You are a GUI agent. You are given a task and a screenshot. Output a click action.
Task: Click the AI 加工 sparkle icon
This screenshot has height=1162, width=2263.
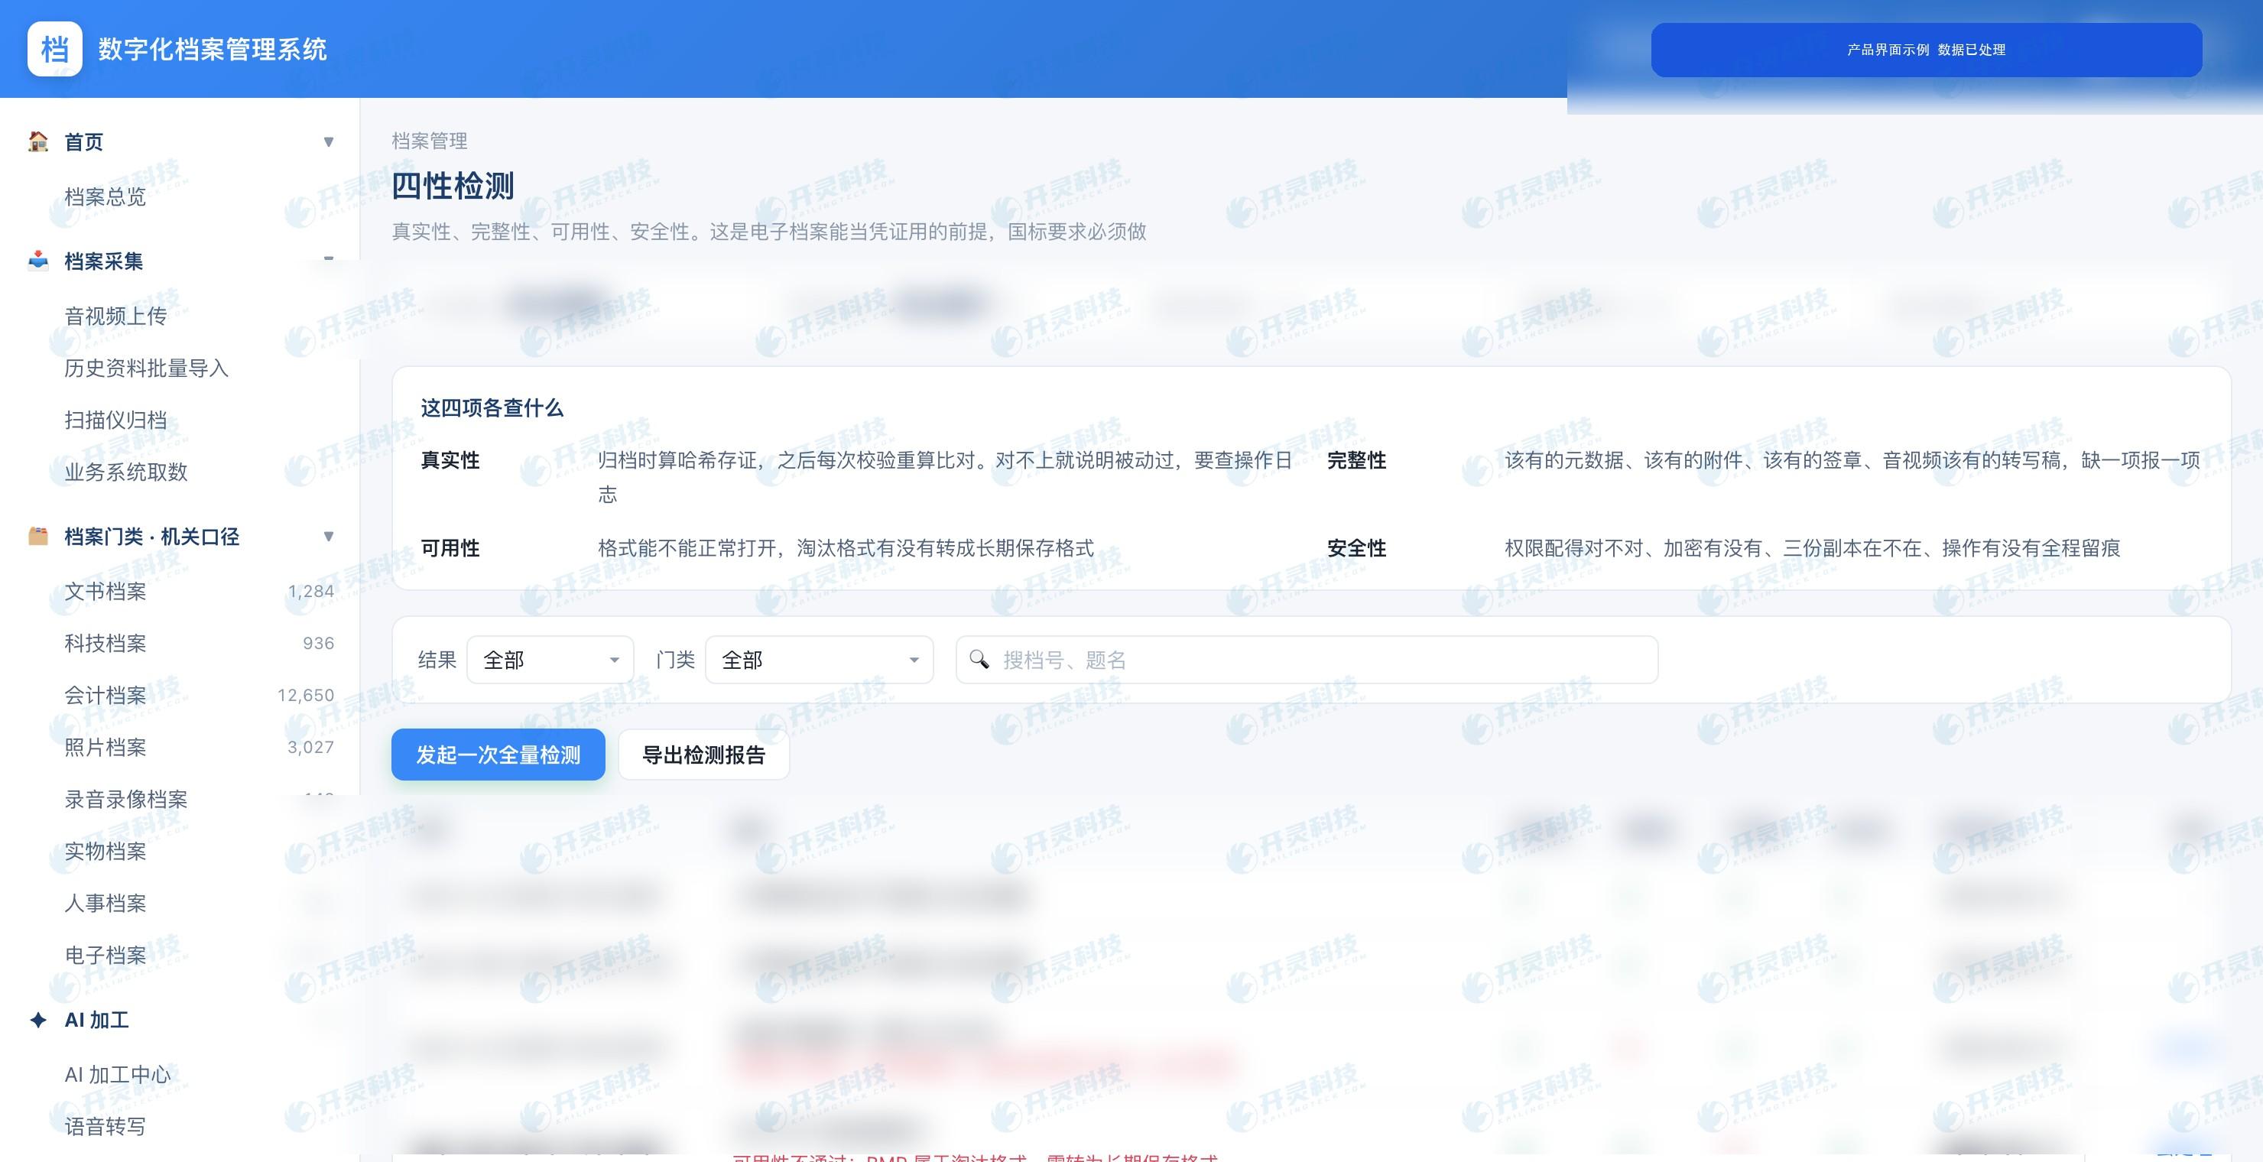pyautogui.click(x=37, y=1020)
